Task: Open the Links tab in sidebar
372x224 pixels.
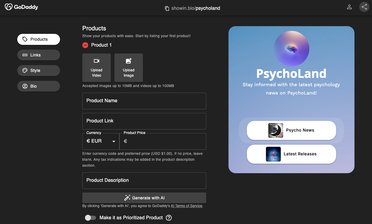Action: tap(39, 55)
